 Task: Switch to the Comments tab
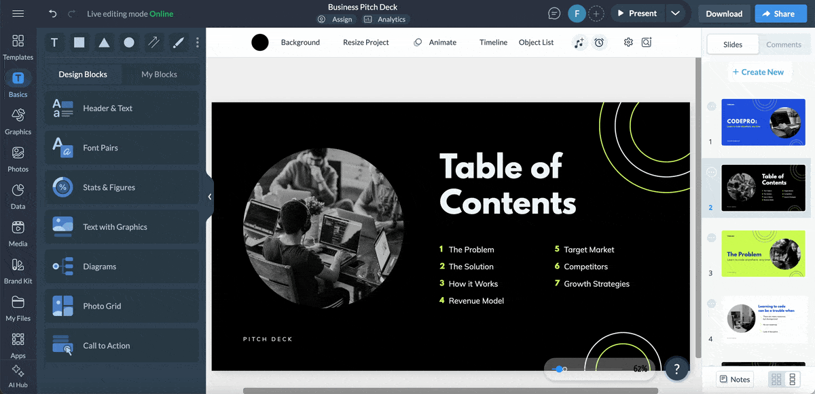pos(784,45)
